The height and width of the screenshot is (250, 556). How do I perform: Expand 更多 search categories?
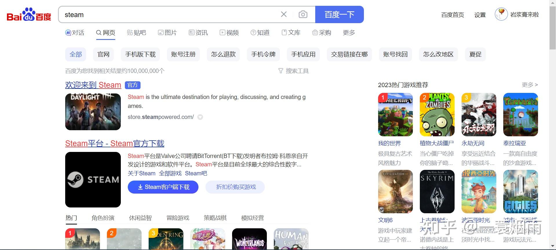tap(349, 33)
